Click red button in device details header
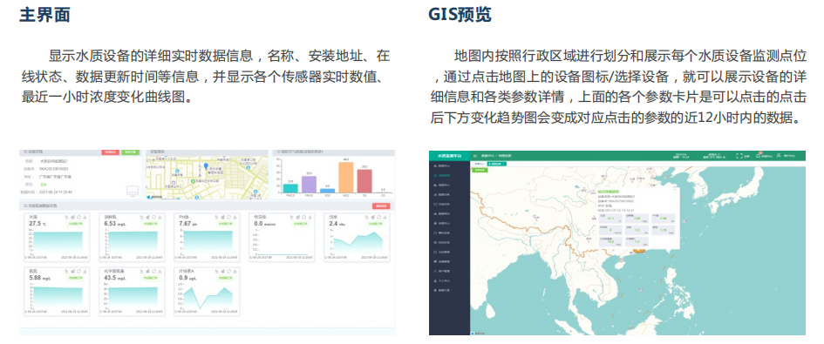824x344 pixels. pos(111,152)
